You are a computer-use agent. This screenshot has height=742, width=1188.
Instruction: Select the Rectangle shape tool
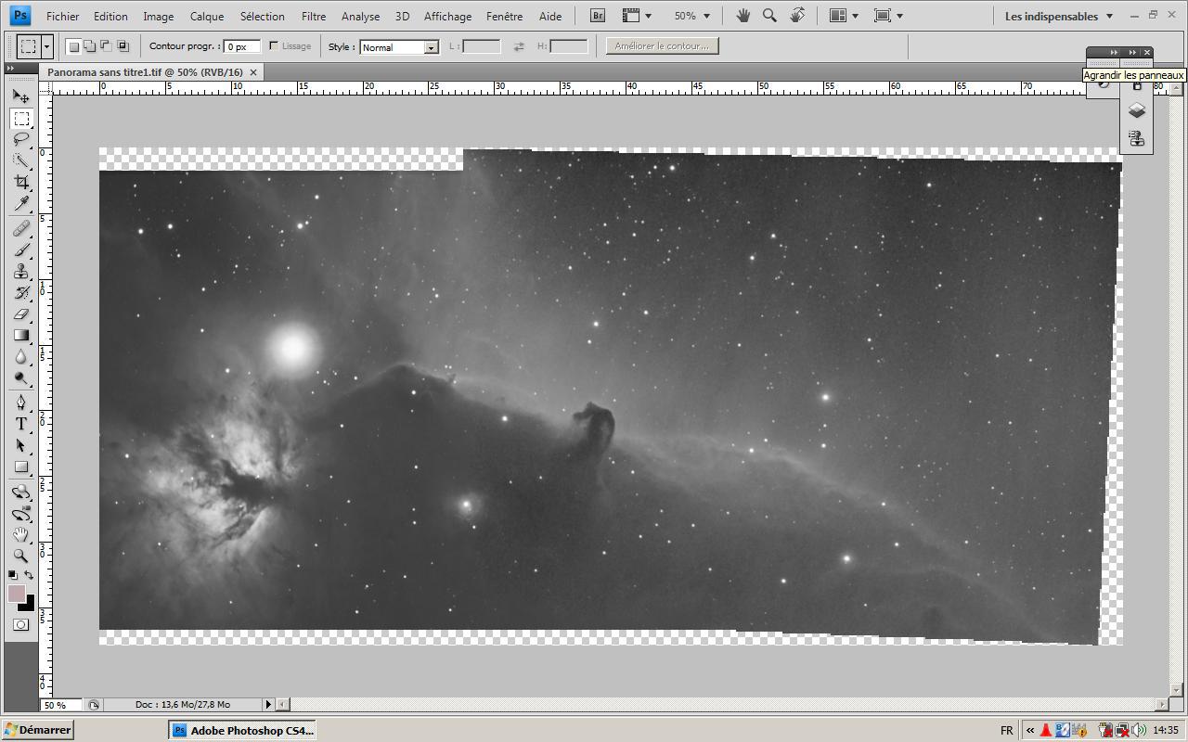(x=20, y=467)
